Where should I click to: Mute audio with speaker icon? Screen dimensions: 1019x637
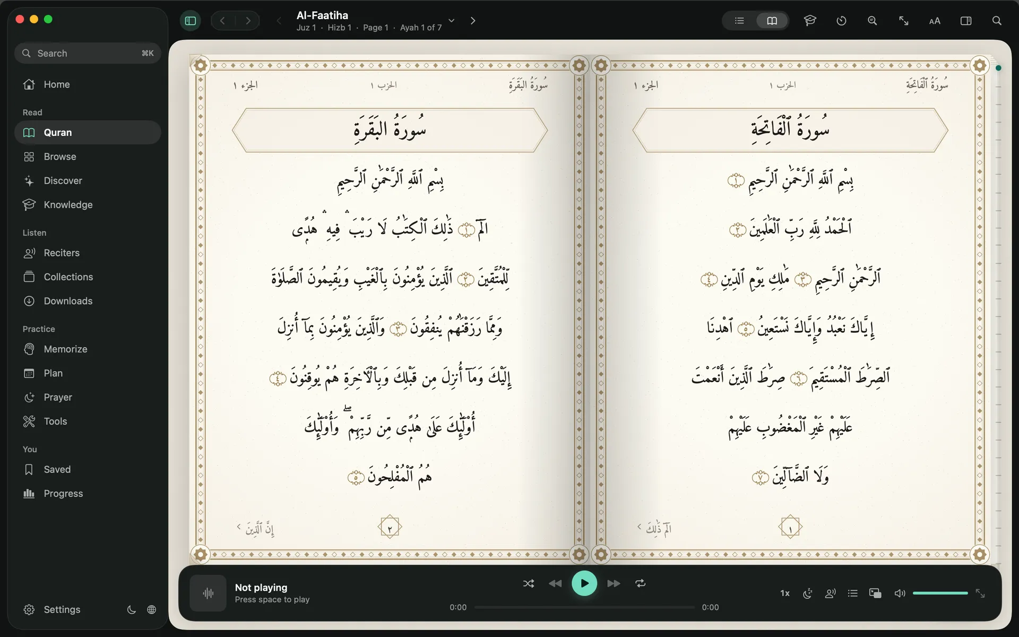(x=900, y=593)
